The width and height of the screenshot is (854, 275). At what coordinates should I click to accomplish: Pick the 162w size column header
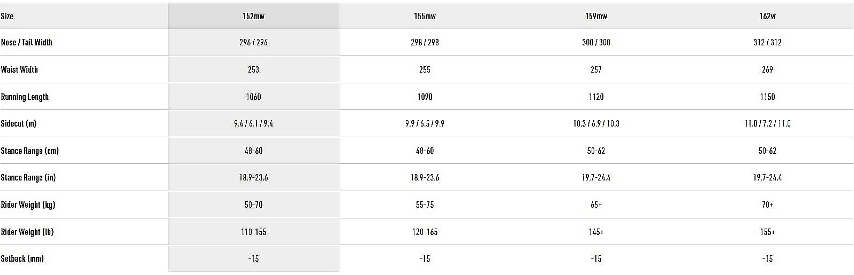[x=767, y=16]
